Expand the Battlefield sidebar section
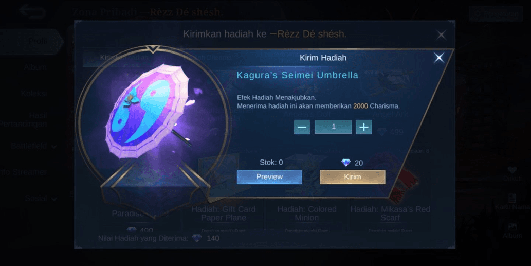531x266 pixels. [33, 146]
